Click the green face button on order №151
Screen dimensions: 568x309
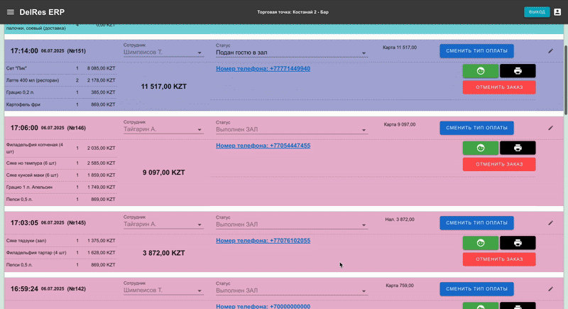coord(480,71)
